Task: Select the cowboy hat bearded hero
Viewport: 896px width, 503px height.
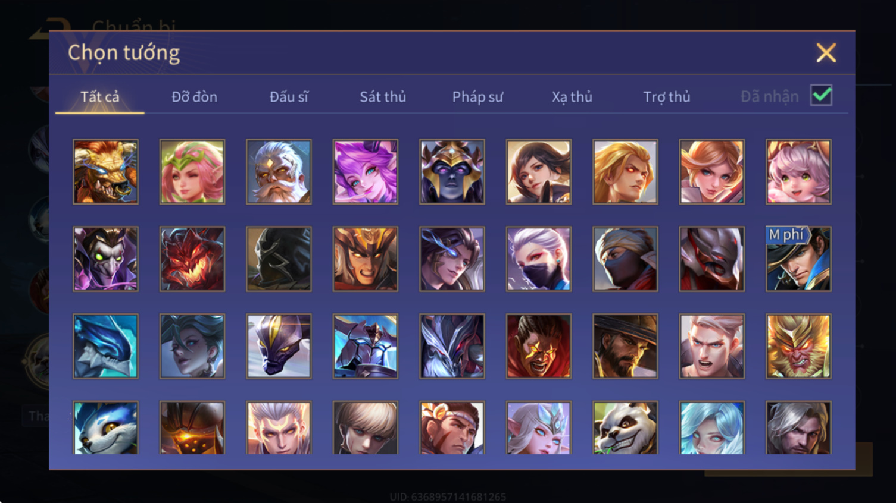Action: (625, 346)
